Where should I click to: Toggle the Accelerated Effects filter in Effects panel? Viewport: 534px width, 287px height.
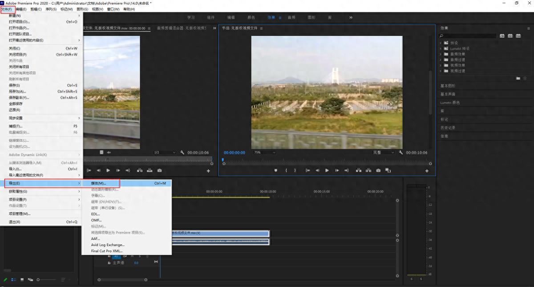502,36
